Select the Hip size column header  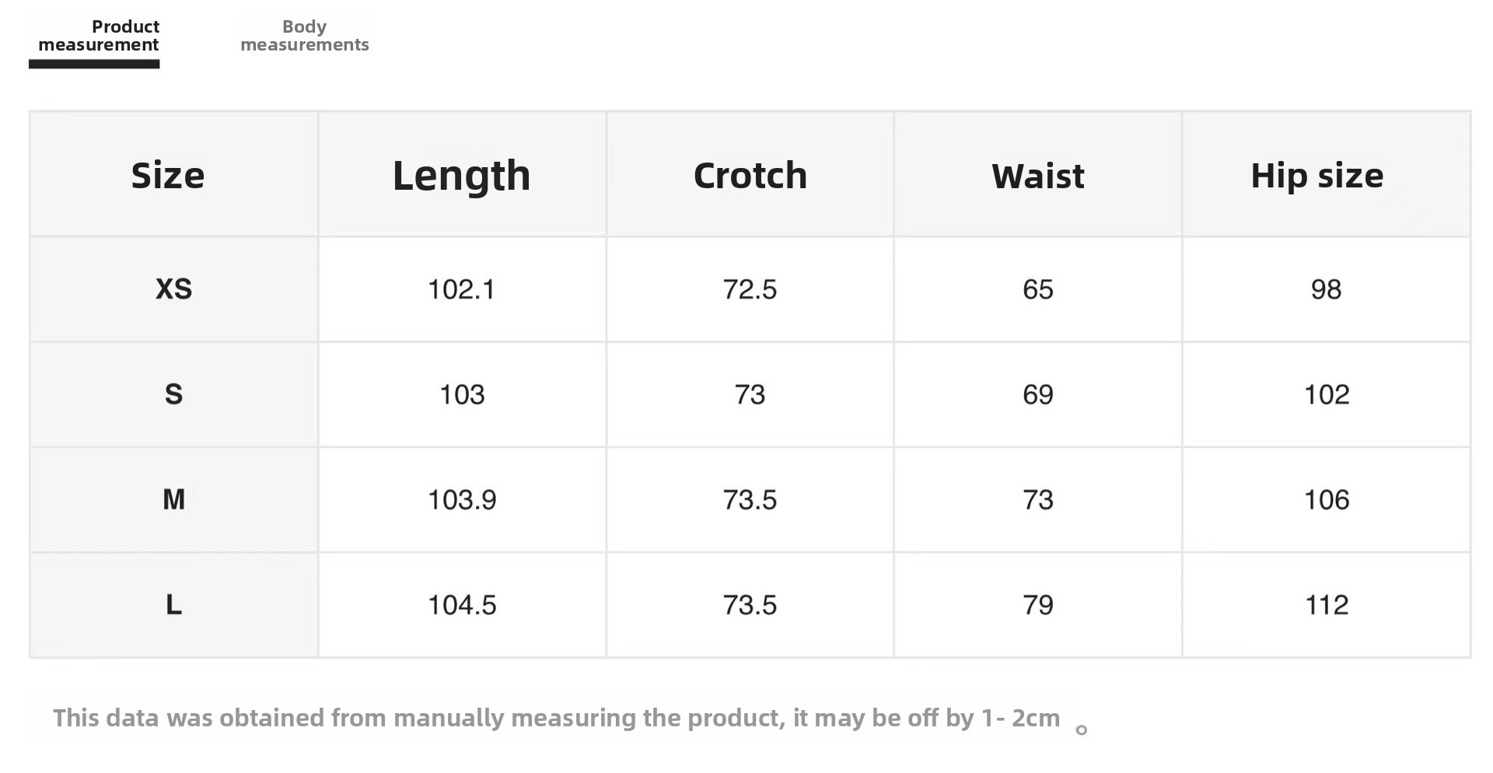click(1316, 176)
